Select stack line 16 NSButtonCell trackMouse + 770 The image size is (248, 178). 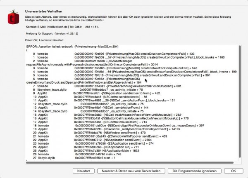coord(111,118)
